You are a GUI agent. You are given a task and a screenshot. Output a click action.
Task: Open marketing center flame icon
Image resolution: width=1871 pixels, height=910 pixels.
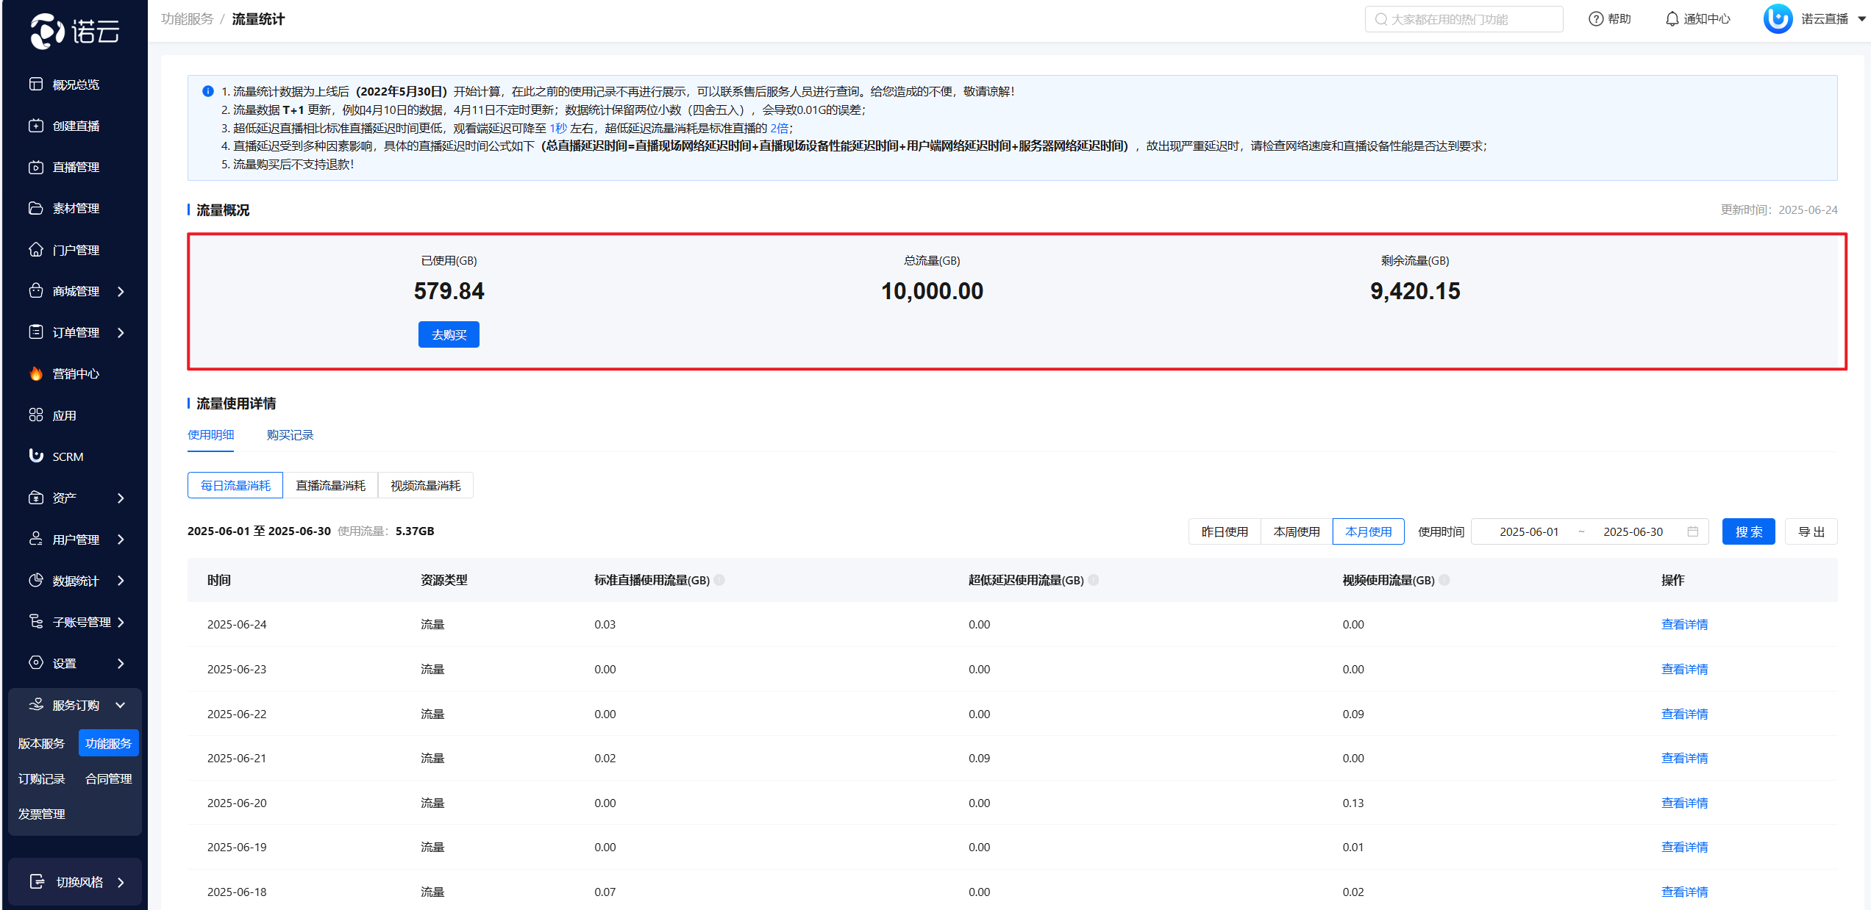click(x=35, y=373)
